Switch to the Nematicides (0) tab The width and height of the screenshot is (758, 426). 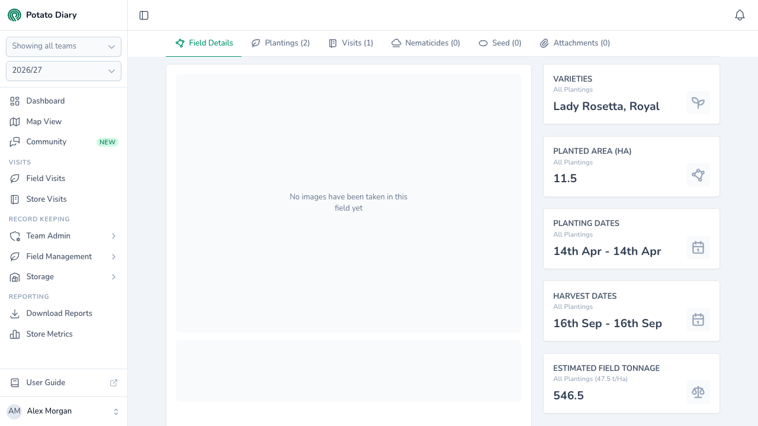(426, 43)
